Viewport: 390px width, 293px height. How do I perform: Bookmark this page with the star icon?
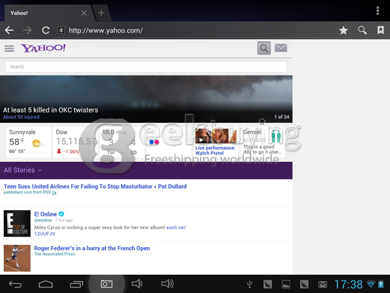click(x=343, y=30)
